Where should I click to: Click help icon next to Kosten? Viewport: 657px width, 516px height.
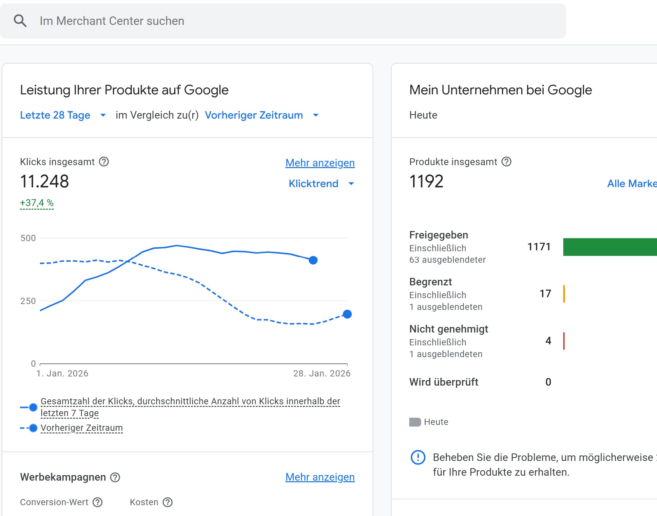click(x=167, y=502)
